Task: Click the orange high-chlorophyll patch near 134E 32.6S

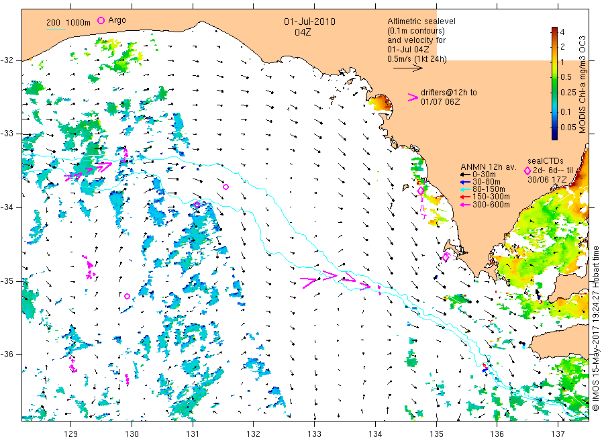Action: click(382, 103)
